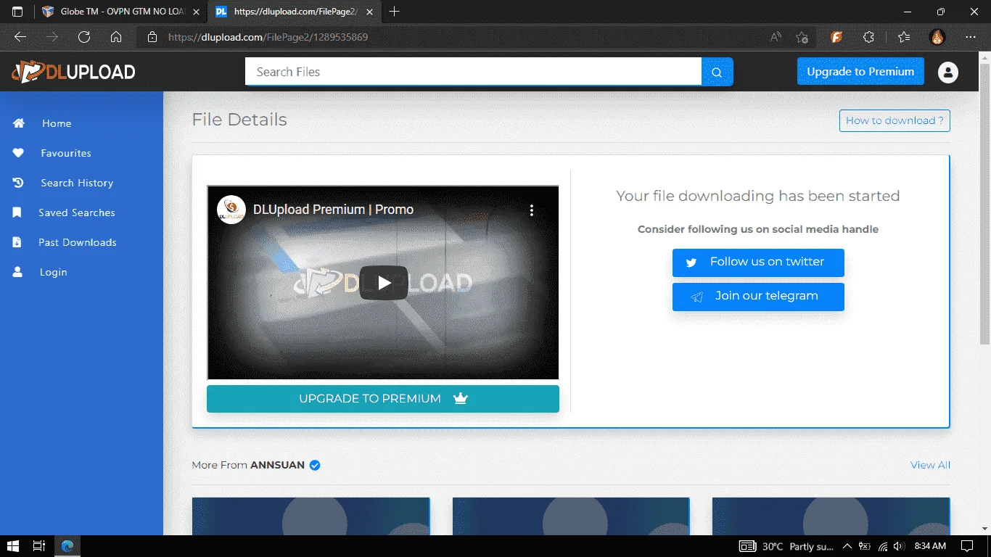Open the tab actions menu icon
This screenshot has height=557, width=991.
coord(17,12)
